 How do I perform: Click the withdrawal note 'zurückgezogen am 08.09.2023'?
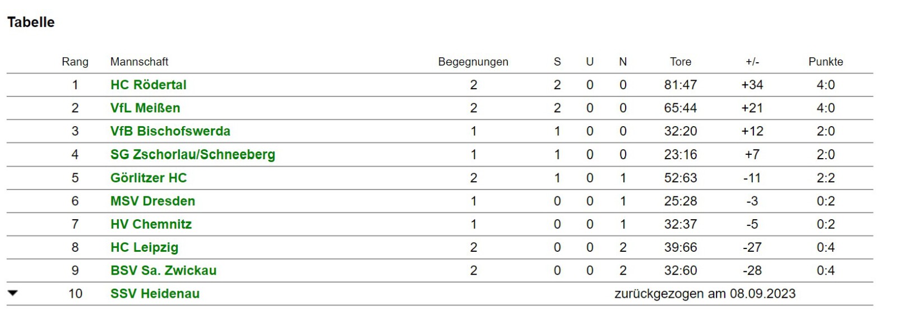tap(705, 294)
